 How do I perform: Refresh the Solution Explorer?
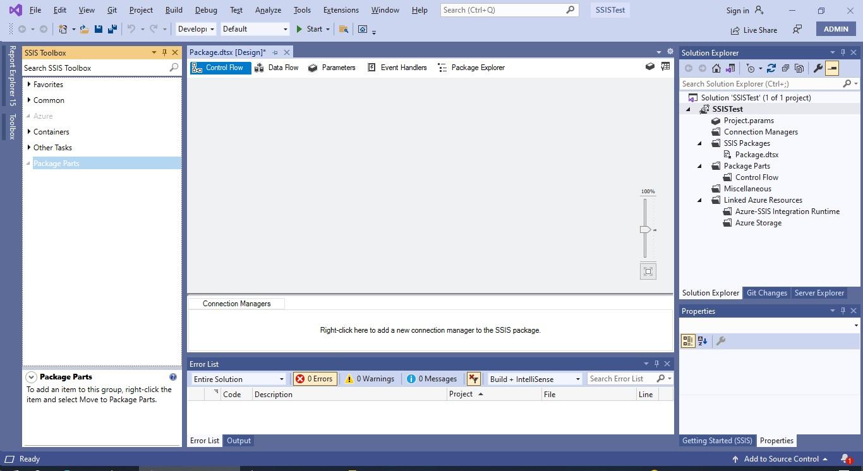pos(771,68)
